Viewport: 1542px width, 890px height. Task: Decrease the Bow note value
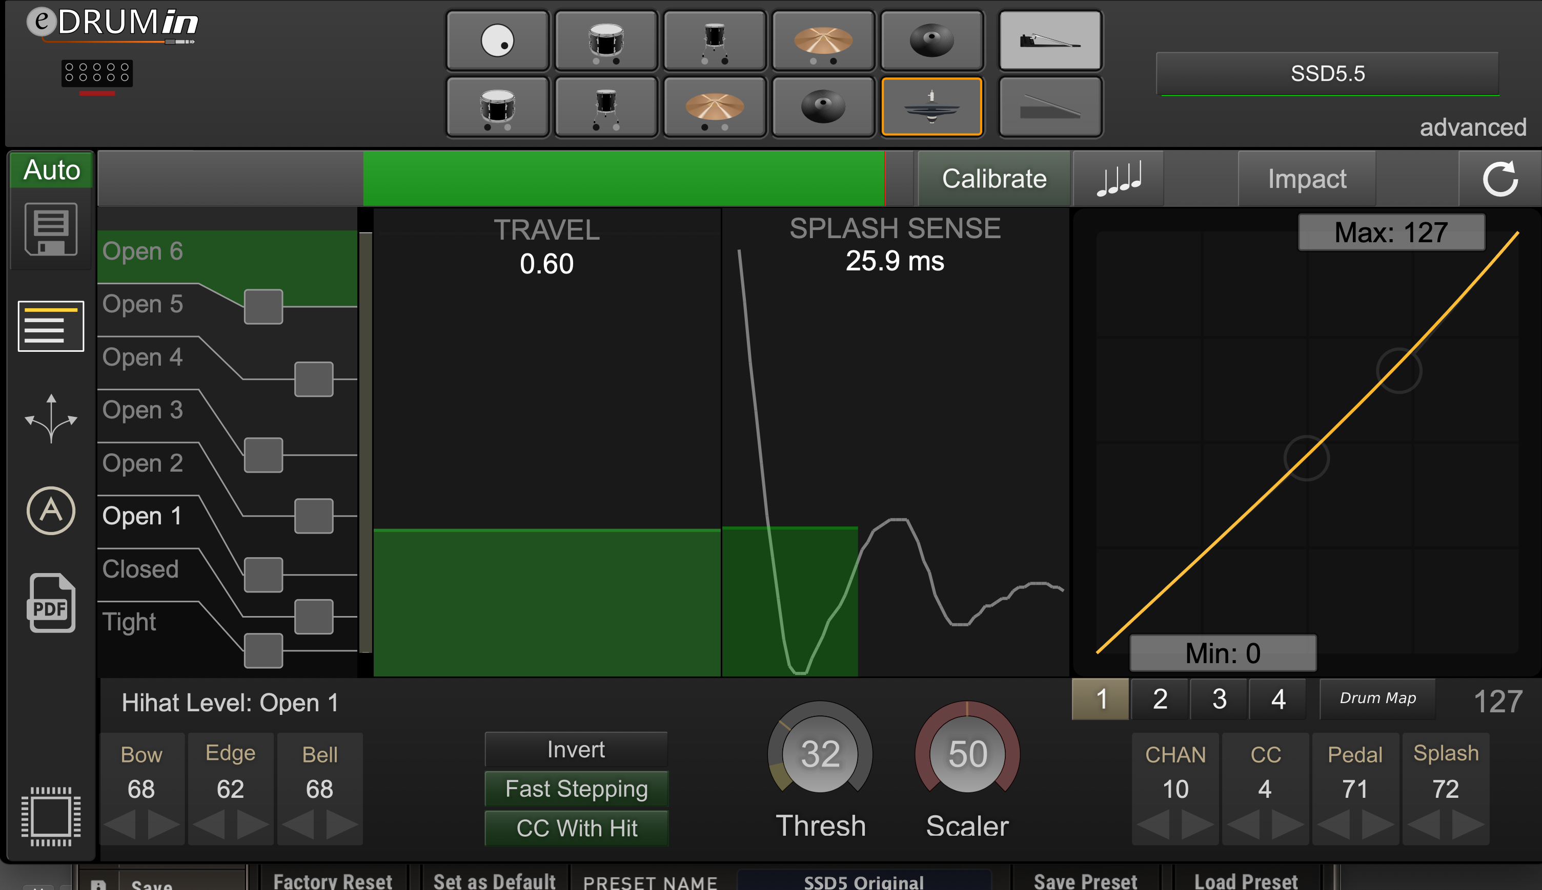(x=120, y=824)
